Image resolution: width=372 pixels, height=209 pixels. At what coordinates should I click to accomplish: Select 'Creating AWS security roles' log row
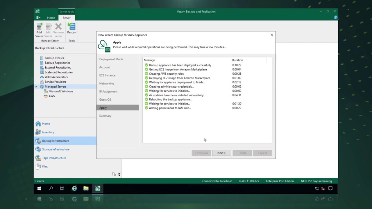[207, 74]
